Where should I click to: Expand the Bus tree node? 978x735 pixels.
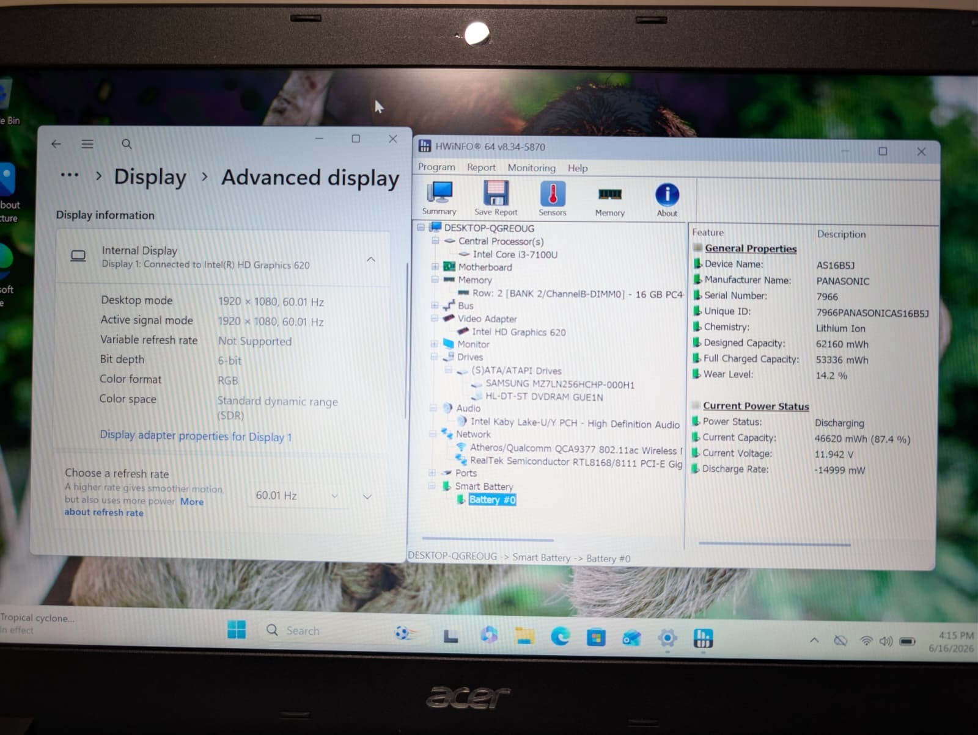435,305
